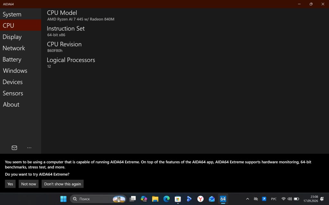Open the Windows section in sidebar

(21, 71)
